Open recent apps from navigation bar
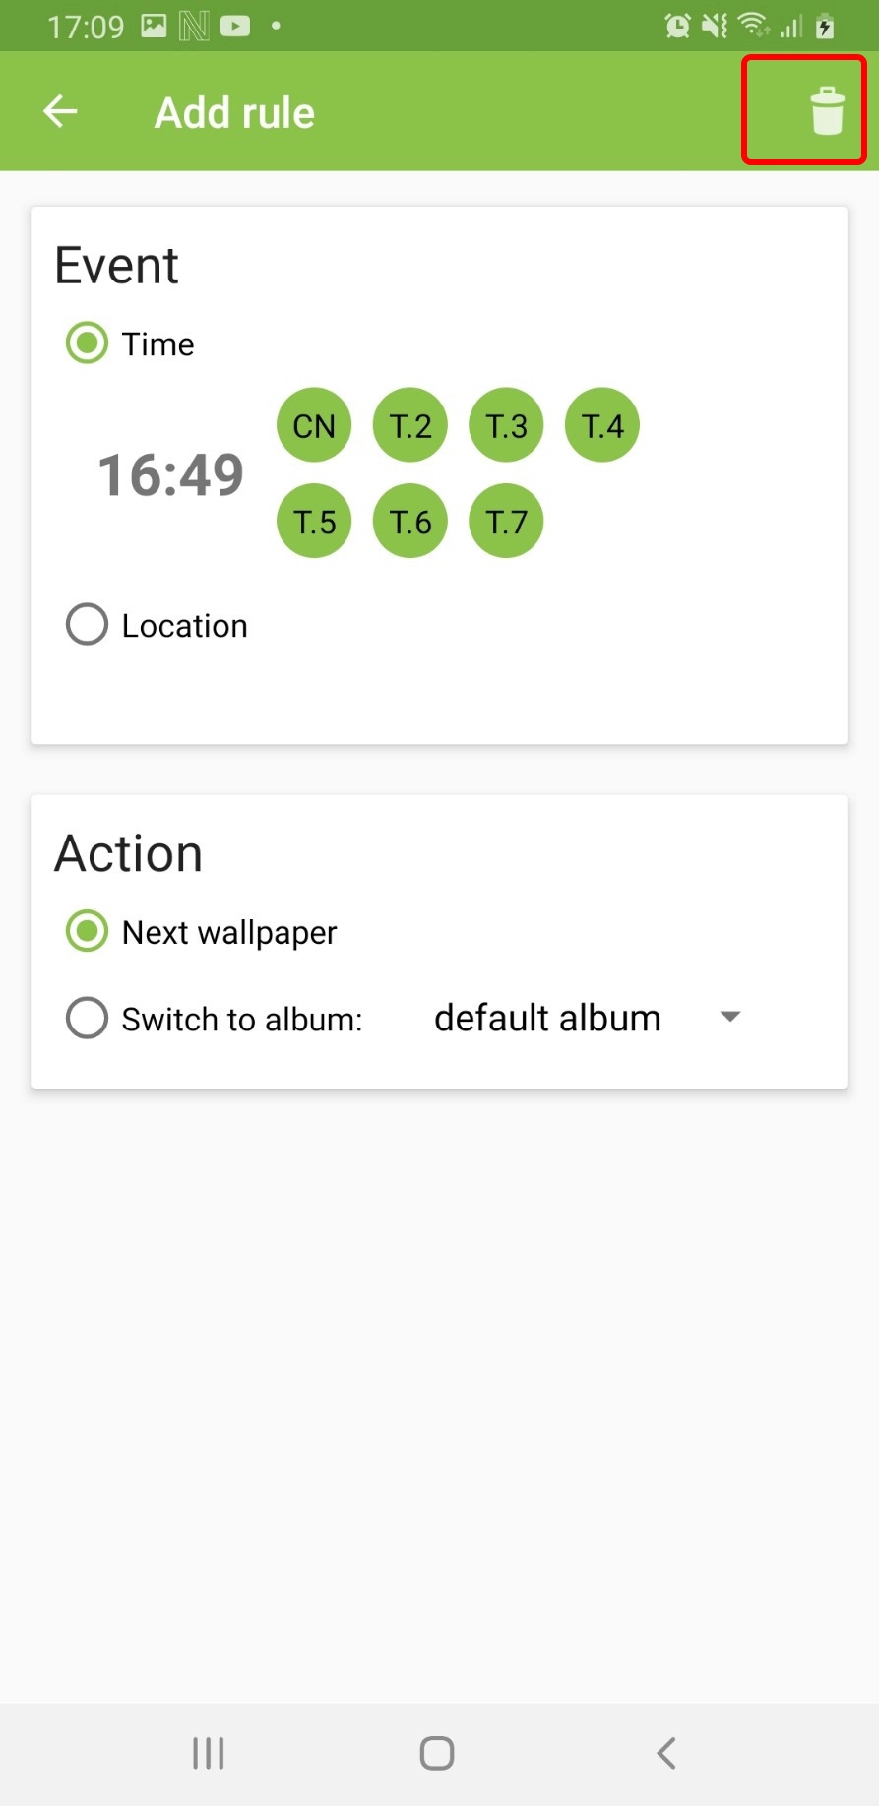The image size is (879, 1806). click(208, 1752)
